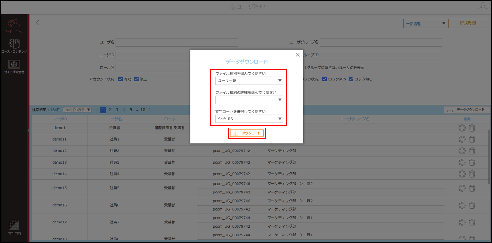Click the edit gear icon for demo15
The height and width of the screenshot is (243, 492).
(462, 188)
